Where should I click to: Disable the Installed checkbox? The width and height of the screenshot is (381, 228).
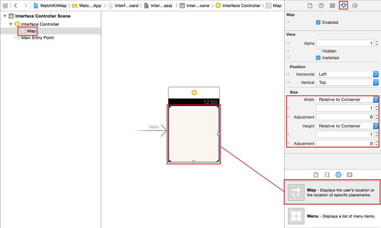click(318, 58)
